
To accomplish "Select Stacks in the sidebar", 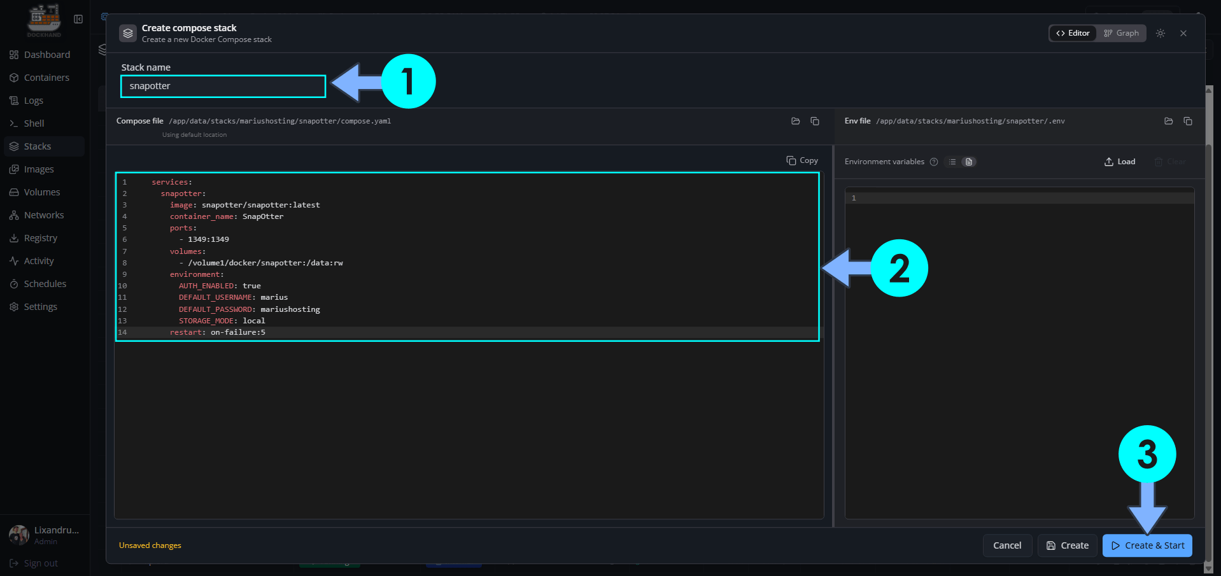I will [x=44, y=146].
